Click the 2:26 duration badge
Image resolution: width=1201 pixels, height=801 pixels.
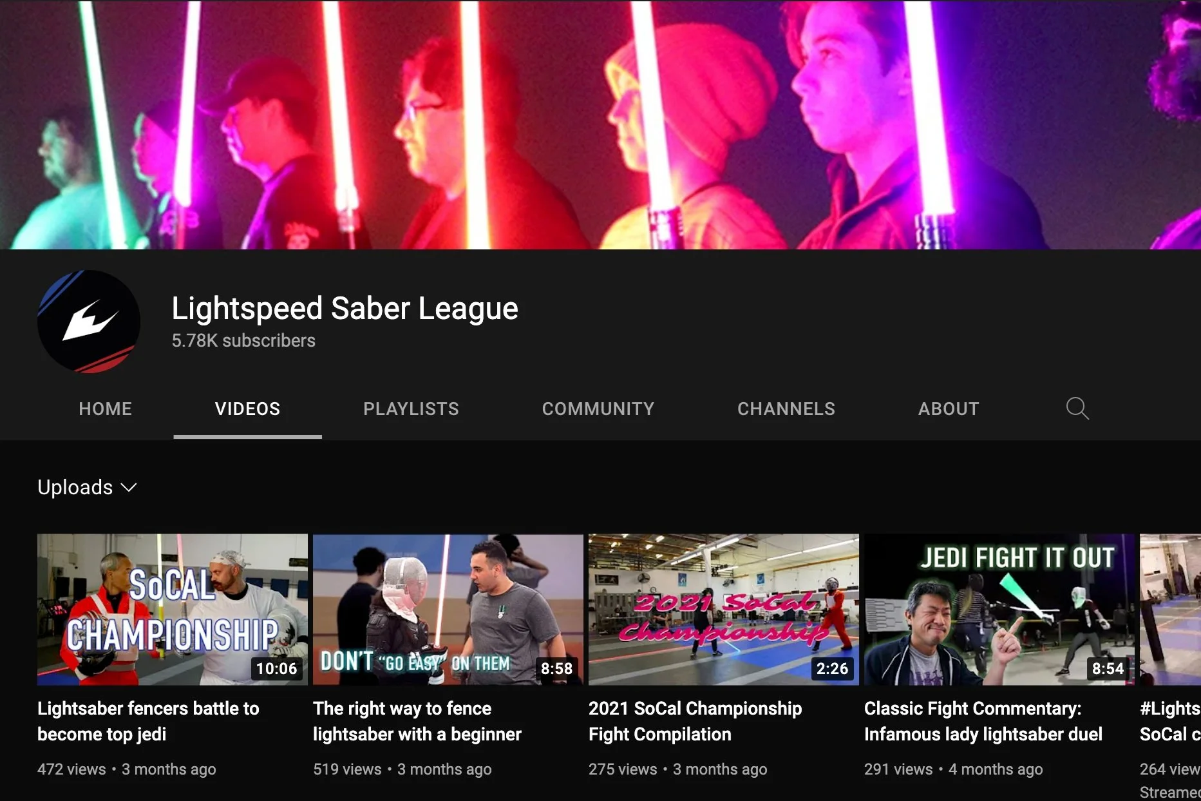[832, 669]
